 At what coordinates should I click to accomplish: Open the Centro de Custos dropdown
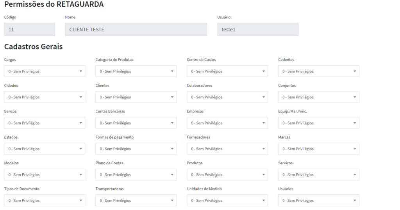(x=227, y=71)
